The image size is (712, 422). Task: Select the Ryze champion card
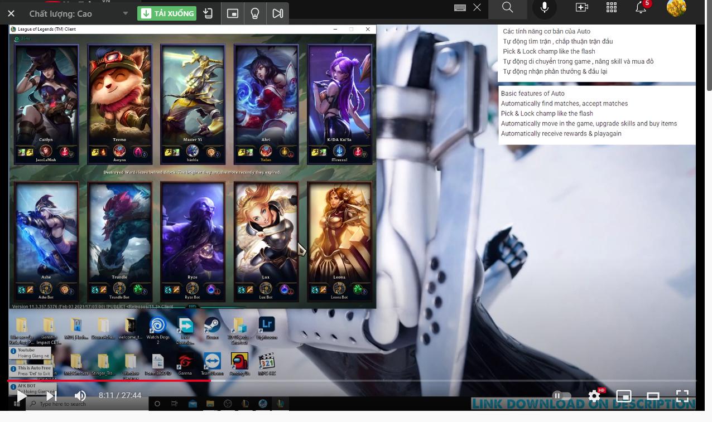coord(193,241)
